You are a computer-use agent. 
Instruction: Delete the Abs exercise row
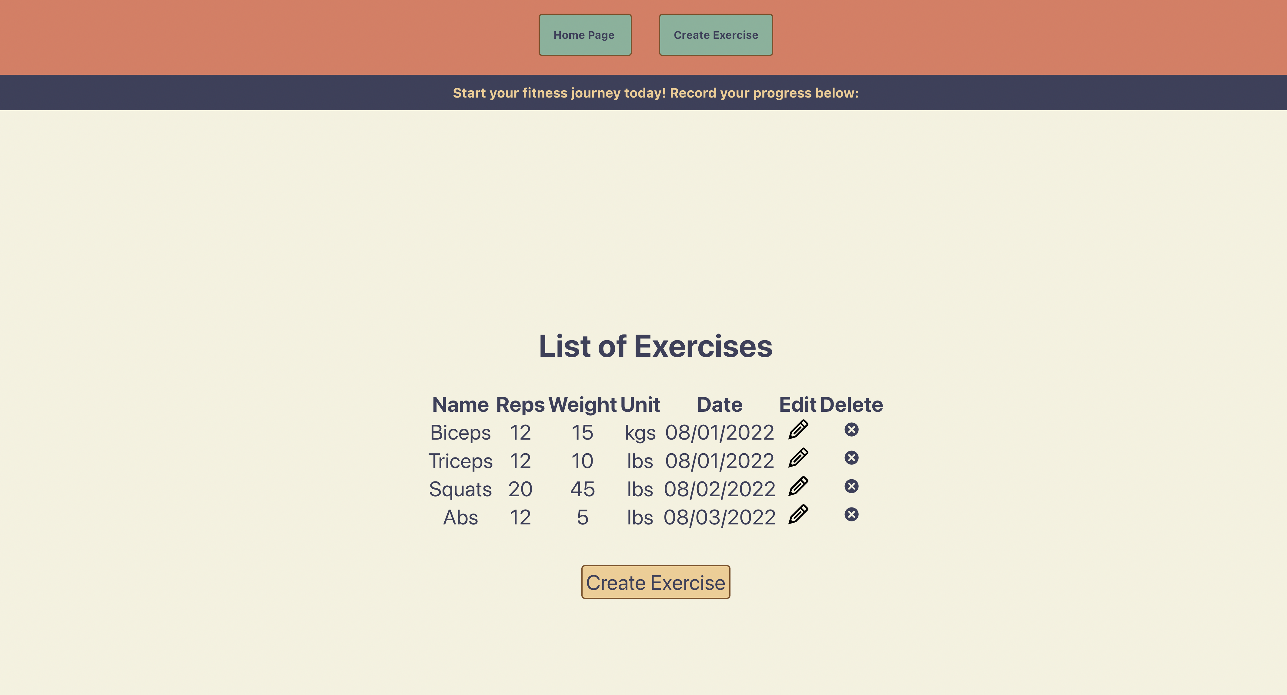[x=851, y=514]
